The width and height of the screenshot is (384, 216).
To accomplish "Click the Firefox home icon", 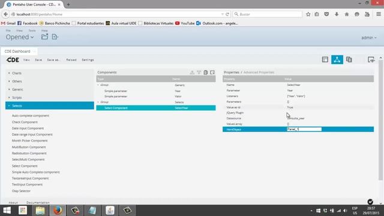I will 347,14.
